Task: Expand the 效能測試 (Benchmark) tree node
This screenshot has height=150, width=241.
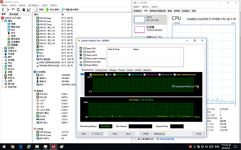Action: coord(2,87)
